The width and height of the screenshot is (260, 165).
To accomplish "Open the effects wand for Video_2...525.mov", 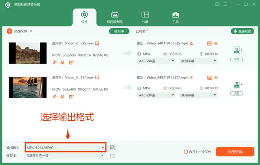I will pyautogui.click(x=55, y=62).
